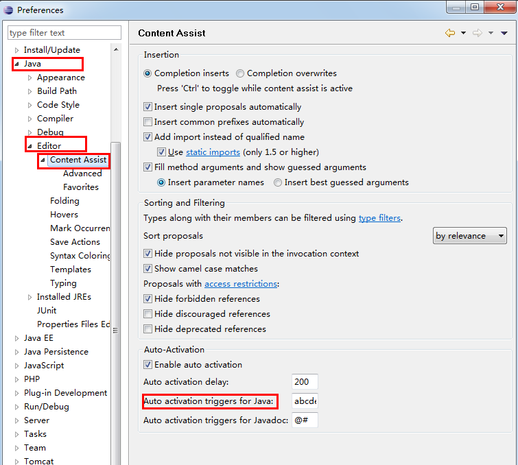Click the type filter text search box
Screen dimensions: 518x465
point(64,33)
